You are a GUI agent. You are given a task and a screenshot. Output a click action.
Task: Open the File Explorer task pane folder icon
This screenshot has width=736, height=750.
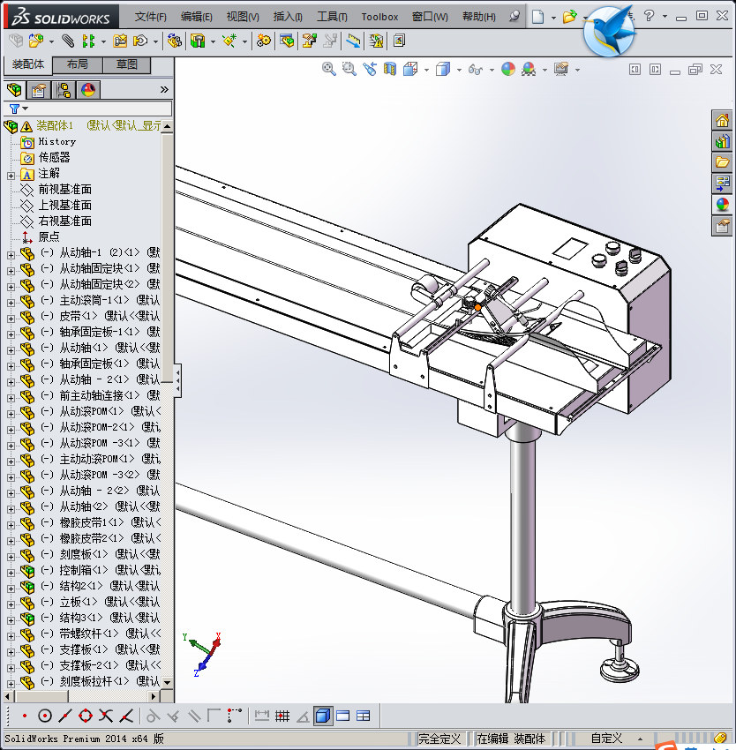(722, 162)
